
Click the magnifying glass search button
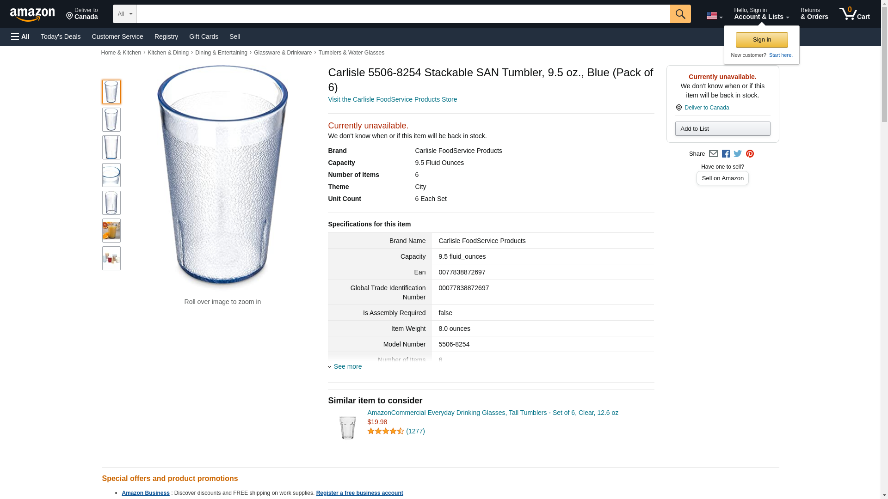[x=680, y=14]
